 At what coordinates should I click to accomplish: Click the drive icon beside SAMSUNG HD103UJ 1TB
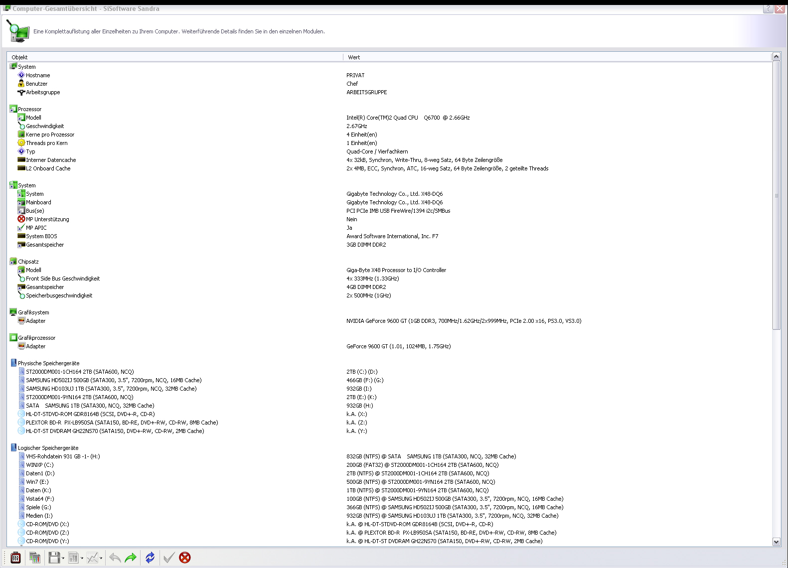[x=21, y=389]
